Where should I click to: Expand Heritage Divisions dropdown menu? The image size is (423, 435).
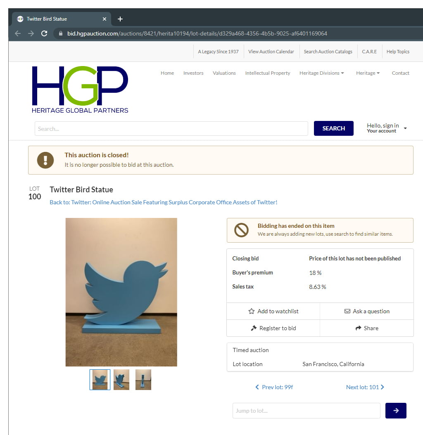322,73
